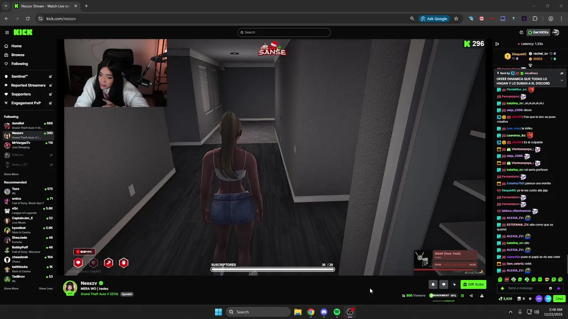Click the Kick search field

pyautogui.click(x=284, y=32)
